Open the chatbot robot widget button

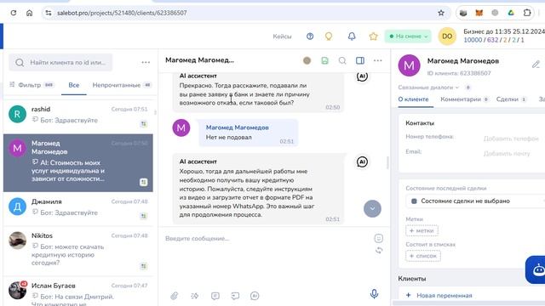coord(536,269)
